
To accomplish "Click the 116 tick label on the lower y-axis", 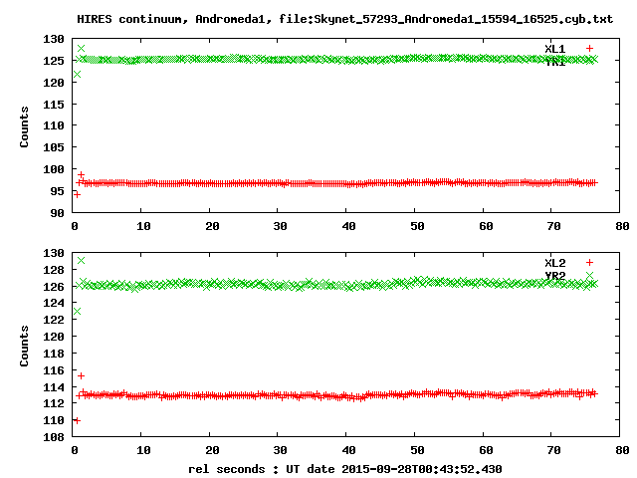I will coord(54,370).
